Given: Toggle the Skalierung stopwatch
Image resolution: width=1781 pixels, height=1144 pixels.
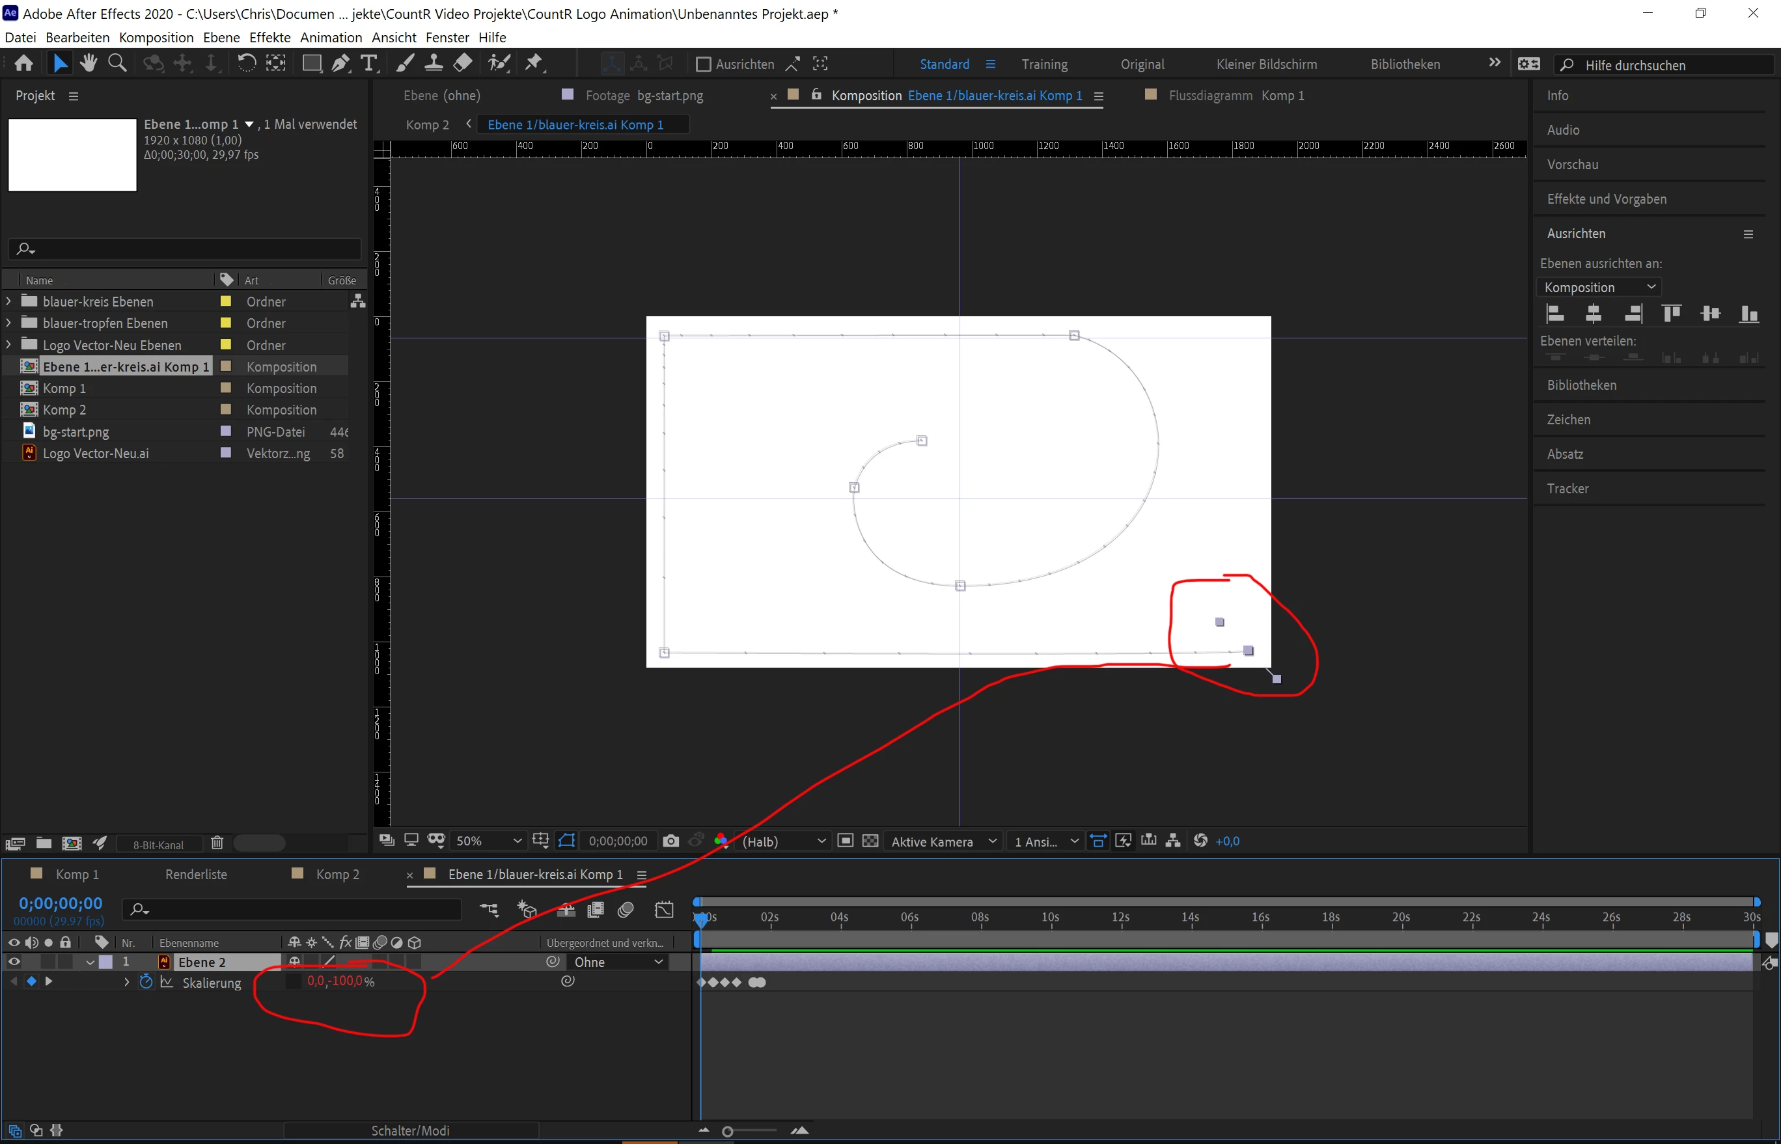Looking at the screenshot, I should click(146, 982).
